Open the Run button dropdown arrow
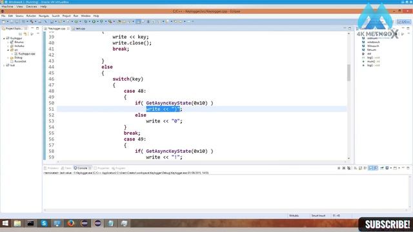 point(97,21)
